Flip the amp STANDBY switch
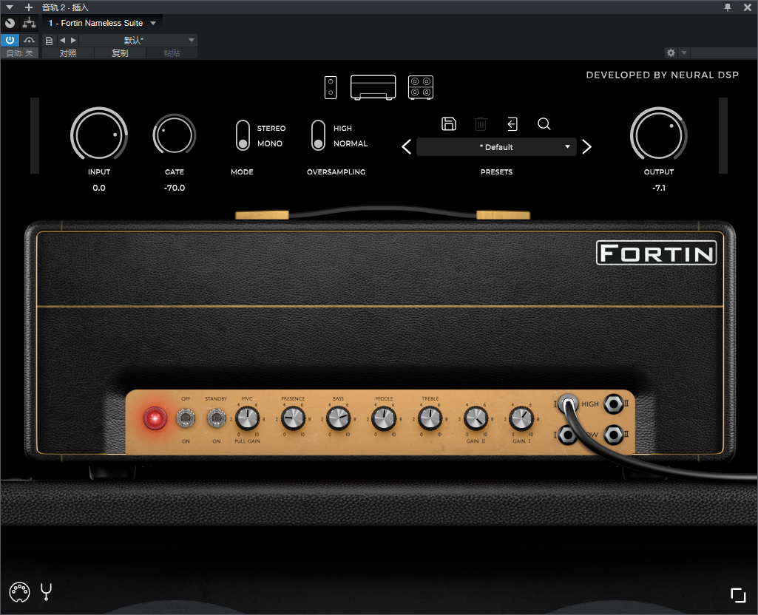 coord(216,418)
